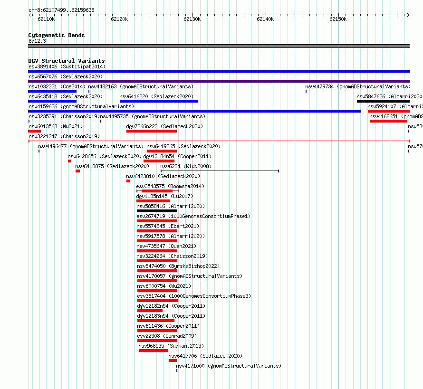Click nsv4171000 gnomAD variant label

229,366
